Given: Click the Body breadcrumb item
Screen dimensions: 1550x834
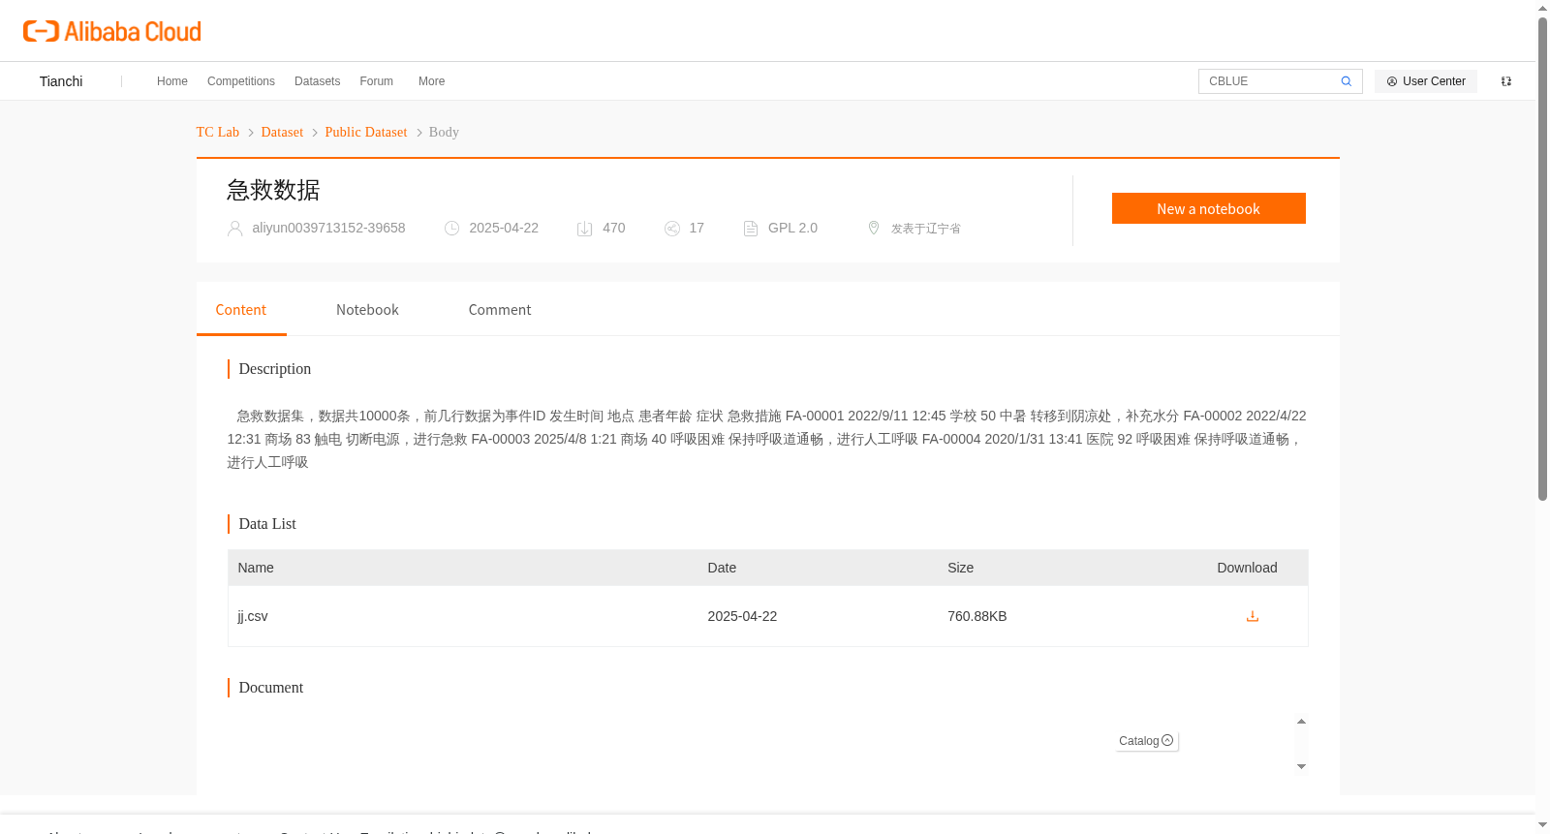Looking at the screenshot, I should tap(444, 132).
